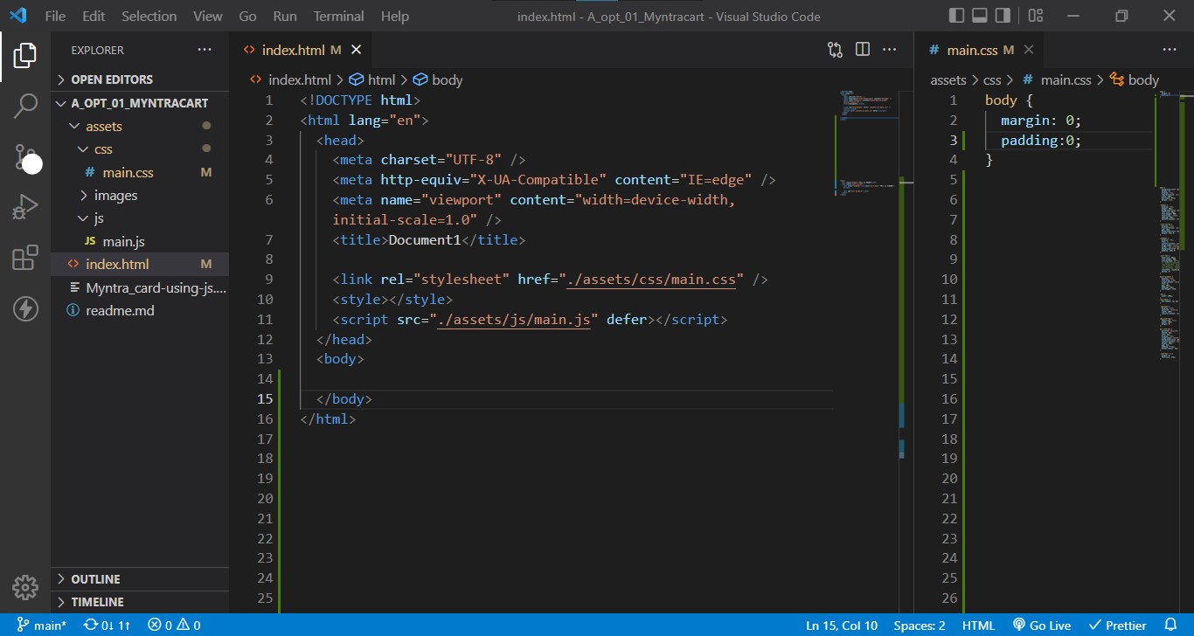Close the index.html editor tab

click(x=358, y=50)
